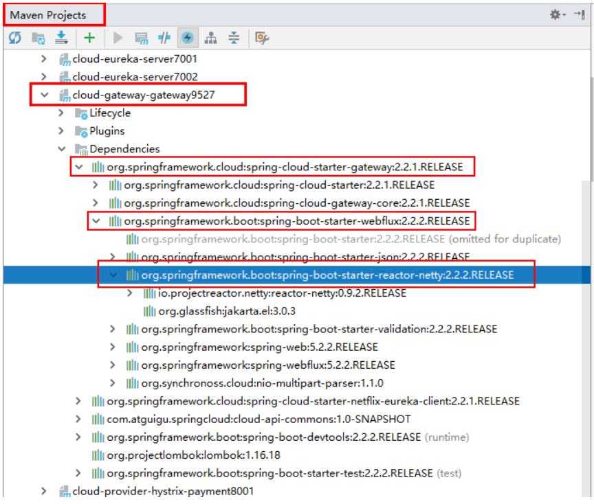Collapse spring-boot-starter-reactor-netty node

[113, 275]
